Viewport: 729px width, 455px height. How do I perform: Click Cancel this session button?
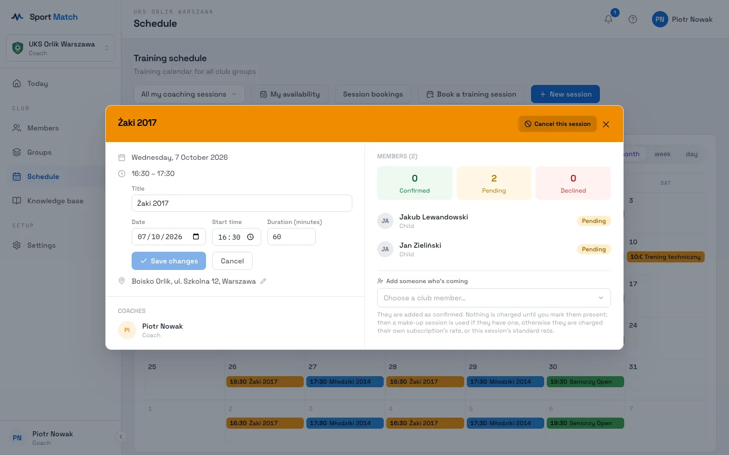point(557,124)
